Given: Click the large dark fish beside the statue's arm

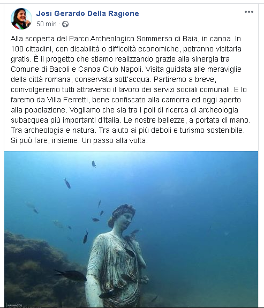Looking at the screenshot, I should pos(71,275).
